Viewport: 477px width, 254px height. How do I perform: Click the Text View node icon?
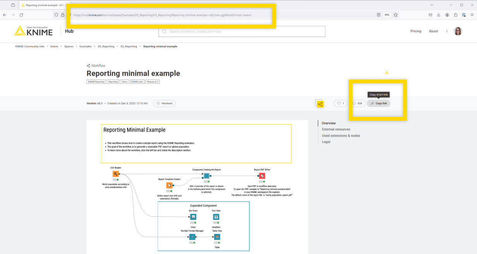click(x=216, y=217)
